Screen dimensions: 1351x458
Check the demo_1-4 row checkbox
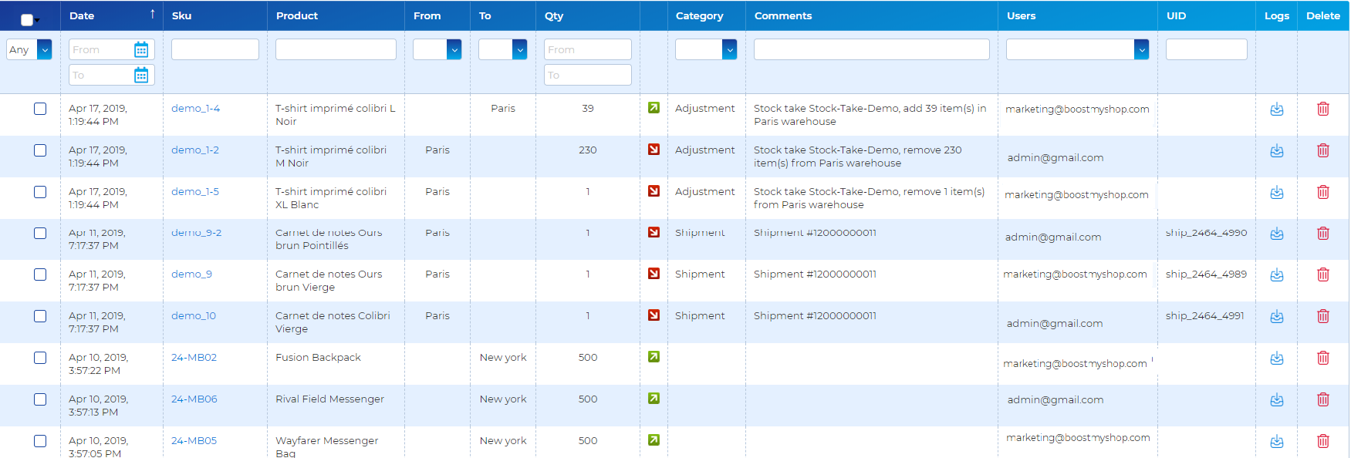tap(40, 109)
